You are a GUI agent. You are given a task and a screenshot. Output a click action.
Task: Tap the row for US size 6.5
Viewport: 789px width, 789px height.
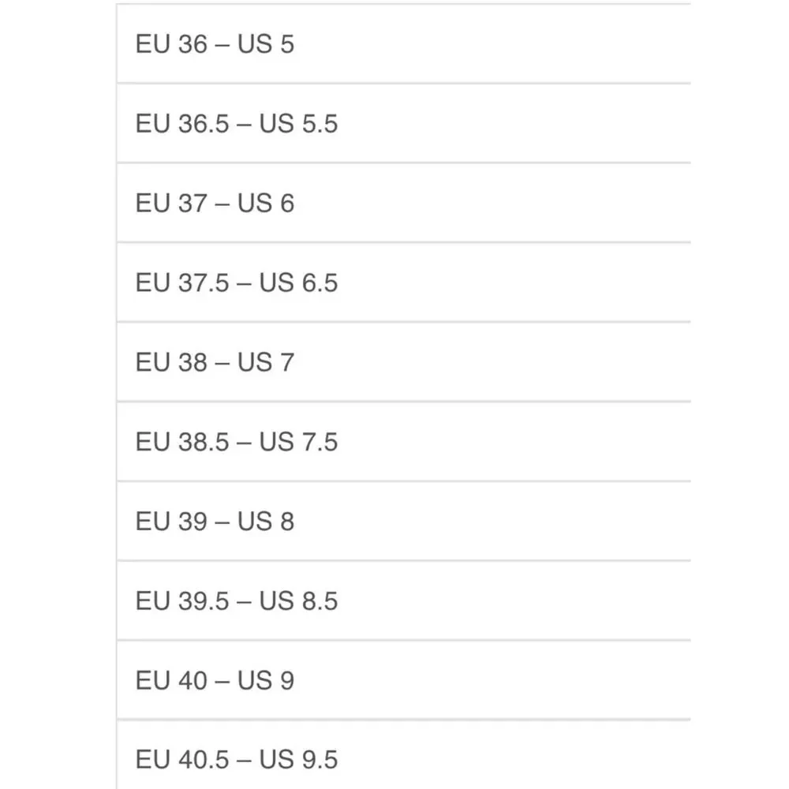point(403,282)
